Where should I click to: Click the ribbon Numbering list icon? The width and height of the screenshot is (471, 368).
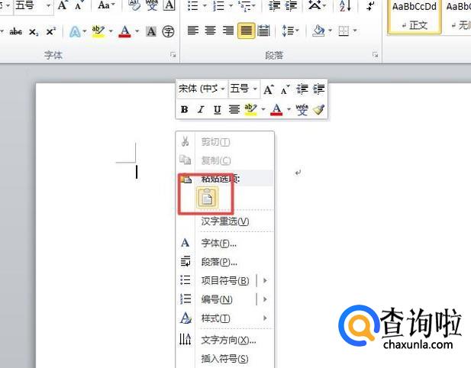[x=219, y=5]
